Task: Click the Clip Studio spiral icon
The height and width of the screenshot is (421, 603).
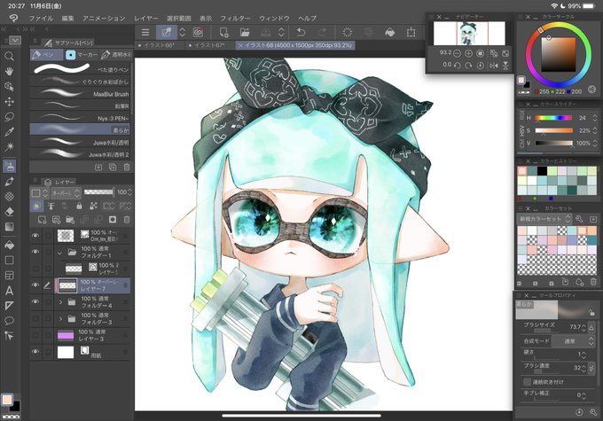Action: pos(14,18)
